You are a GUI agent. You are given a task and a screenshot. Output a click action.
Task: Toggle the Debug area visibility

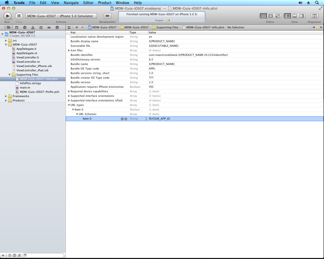click(x=294, y=16)
